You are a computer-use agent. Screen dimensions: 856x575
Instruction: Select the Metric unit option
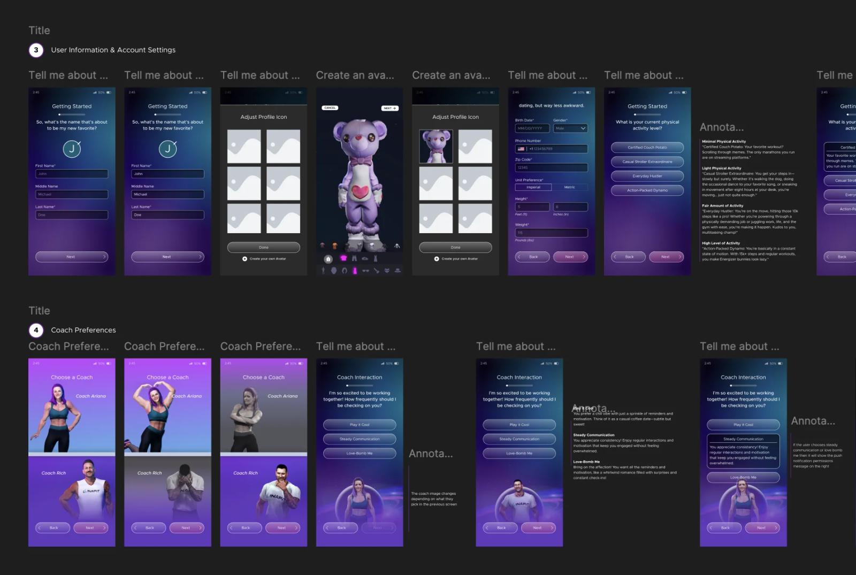point(570,187)
